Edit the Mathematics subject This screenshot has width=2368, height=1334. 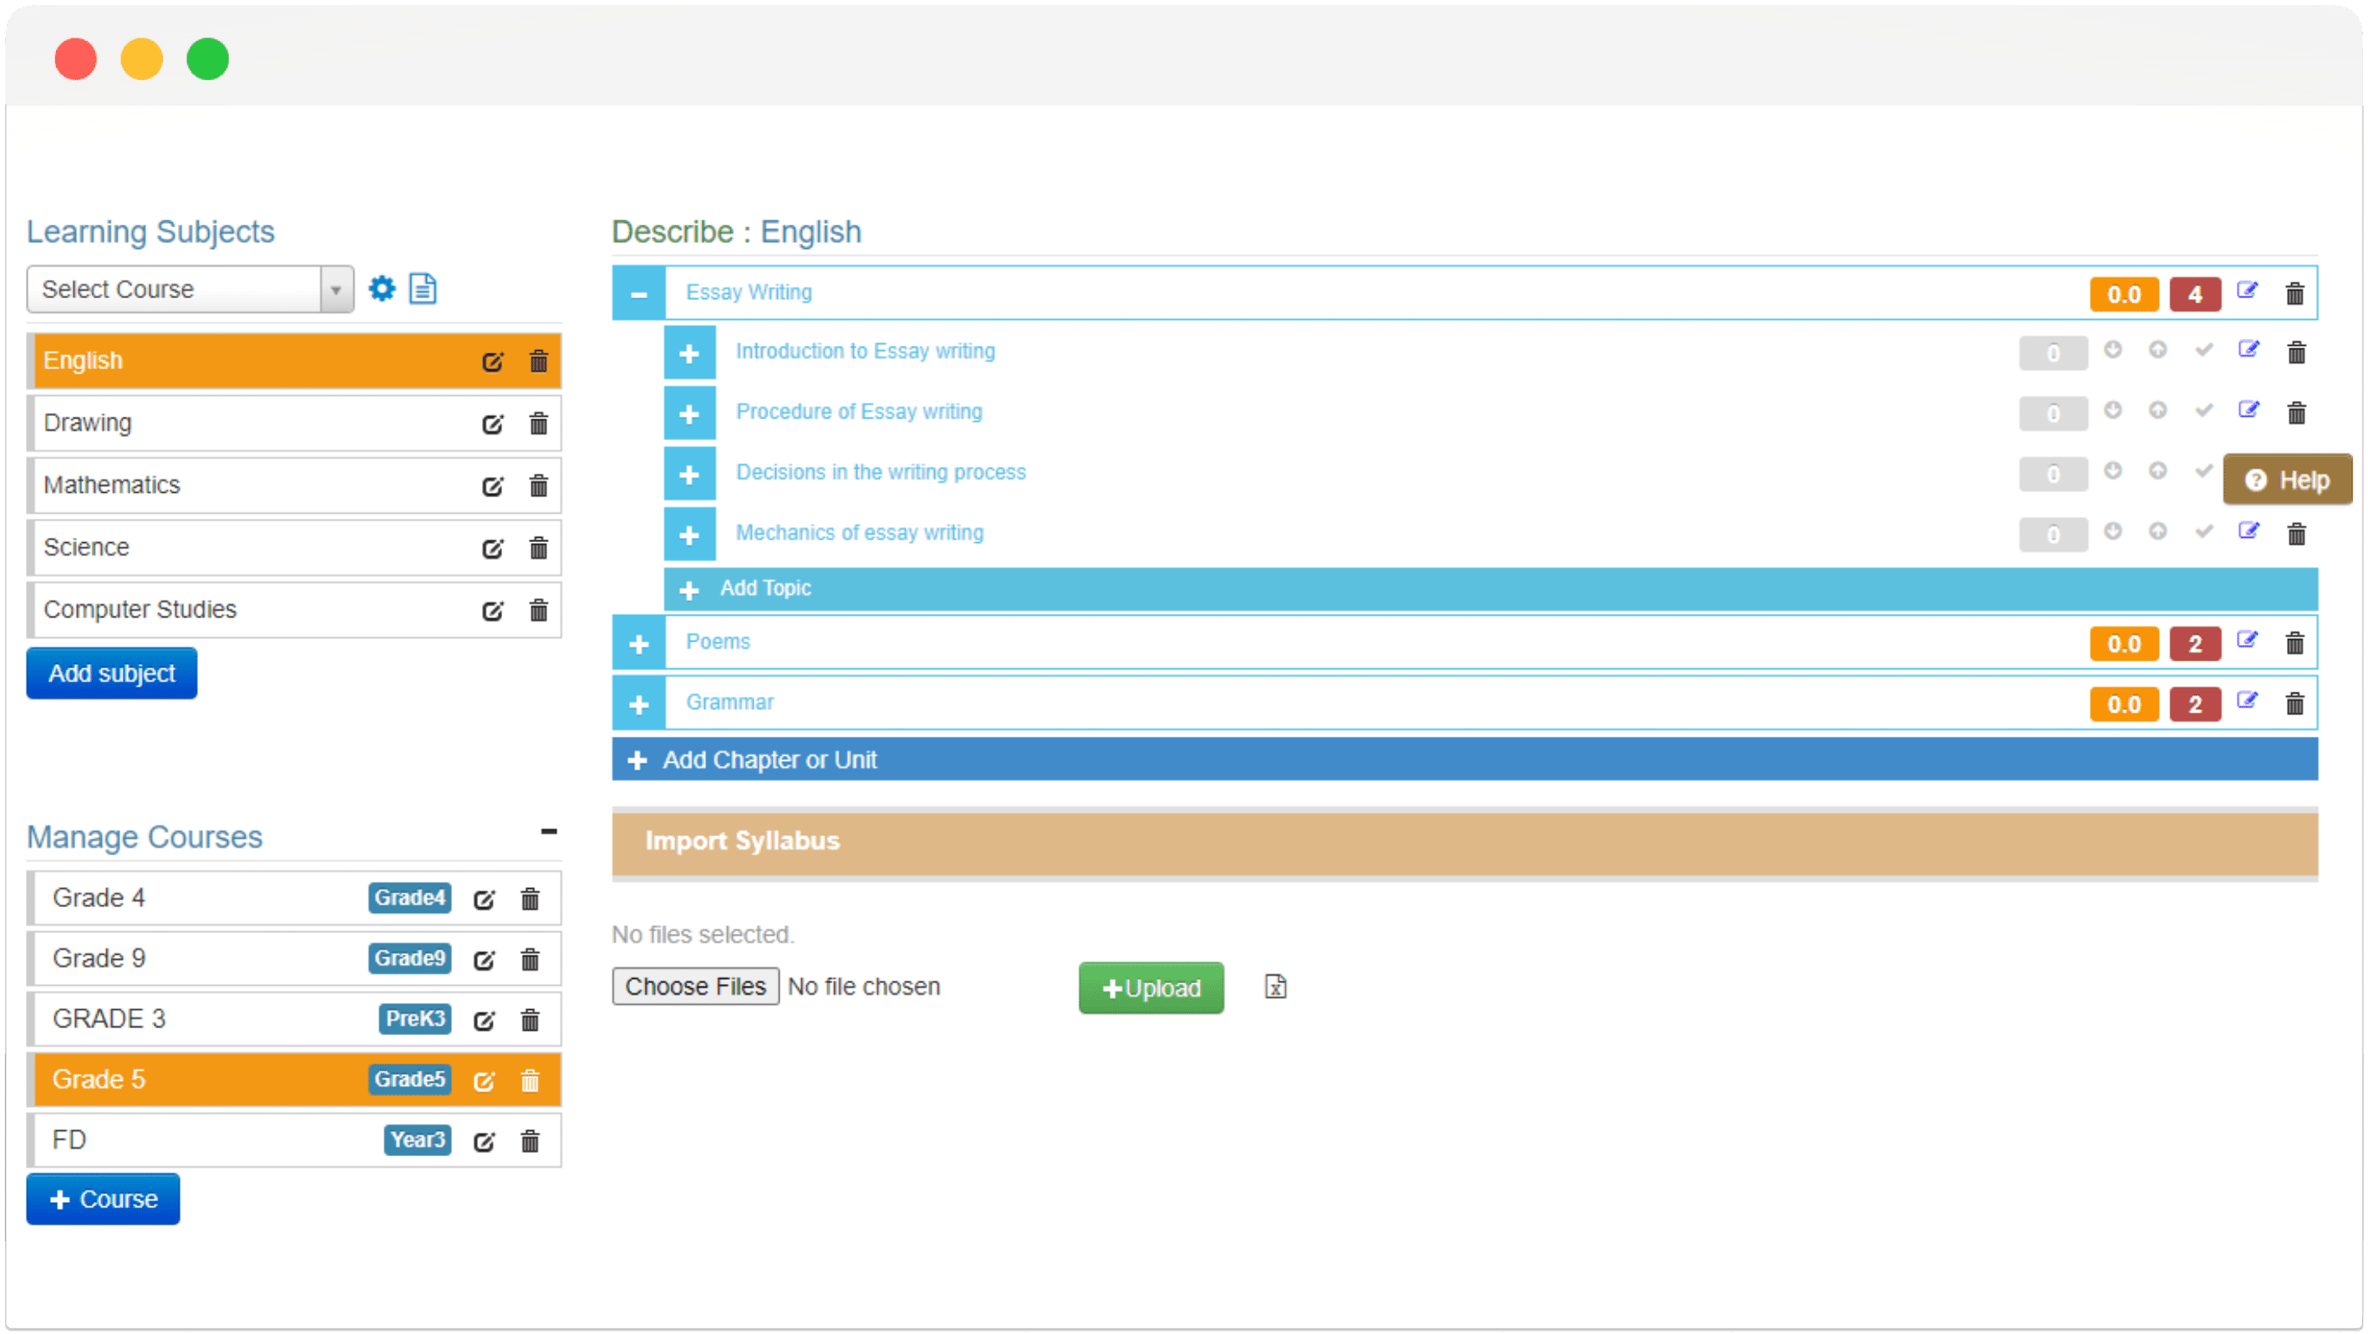click(x=493, y=486)
